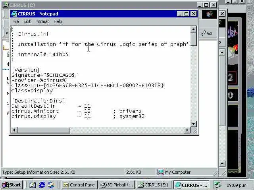Click the cirrus.Miniport line

76,111
